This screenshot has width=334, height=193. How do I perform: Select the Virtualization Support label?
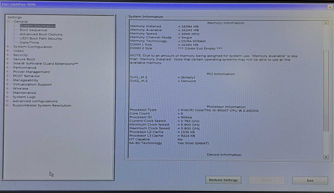[32, 84]
